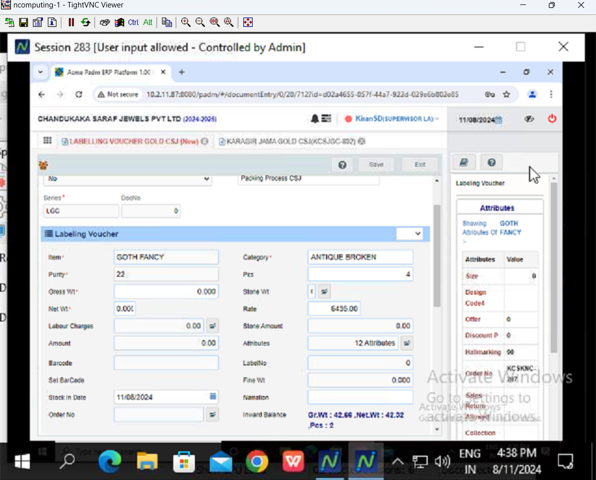596x480 pixels.
Task: Open help for the voucher form
Action: tap(342, 165)
